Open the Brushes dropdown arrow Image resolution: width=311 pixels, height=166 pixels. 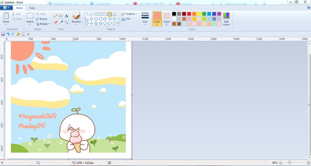76,25
